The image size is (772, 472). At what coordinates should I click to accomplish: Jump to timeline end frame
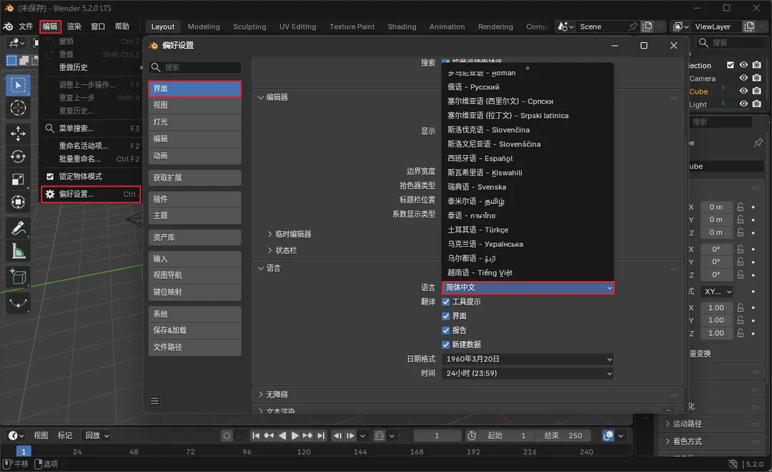pyautogui.click(x=321, y=436)
